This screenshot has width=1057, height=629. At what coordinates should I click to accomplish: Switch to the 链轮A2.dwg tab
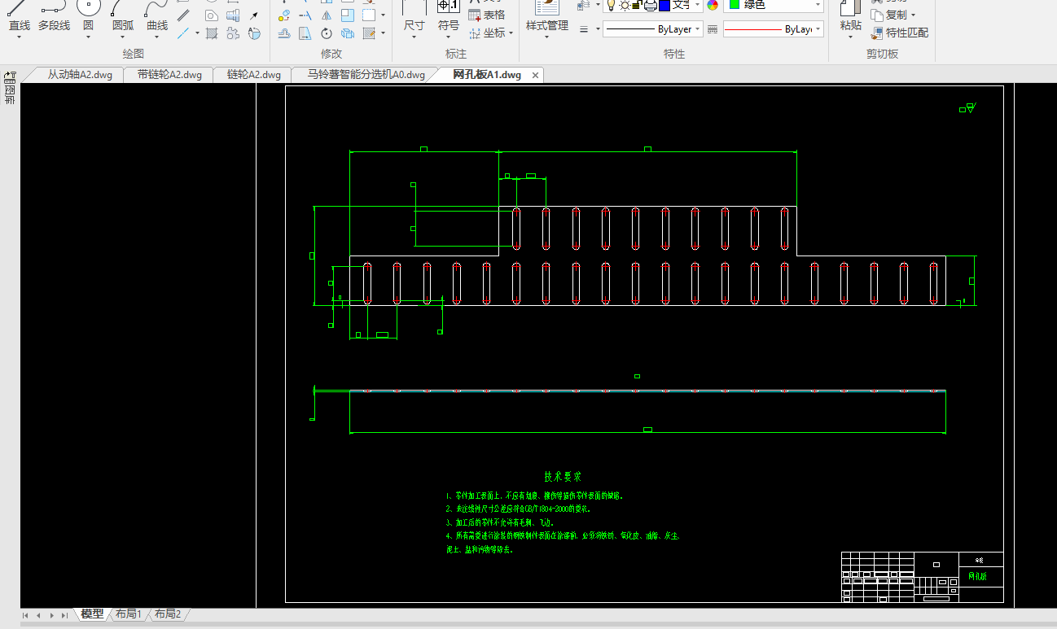(253, 75)
